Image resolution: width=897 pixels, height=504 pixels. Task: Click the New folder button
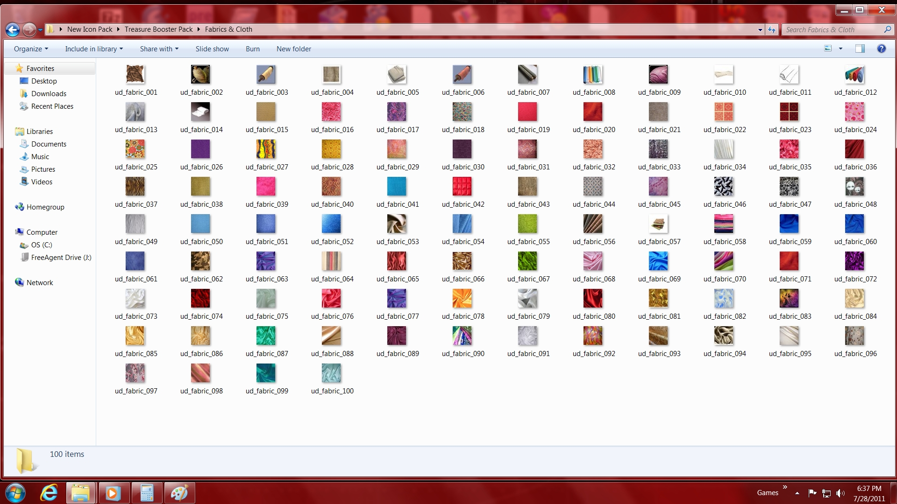pyautogui.click(x=293, y=49)
